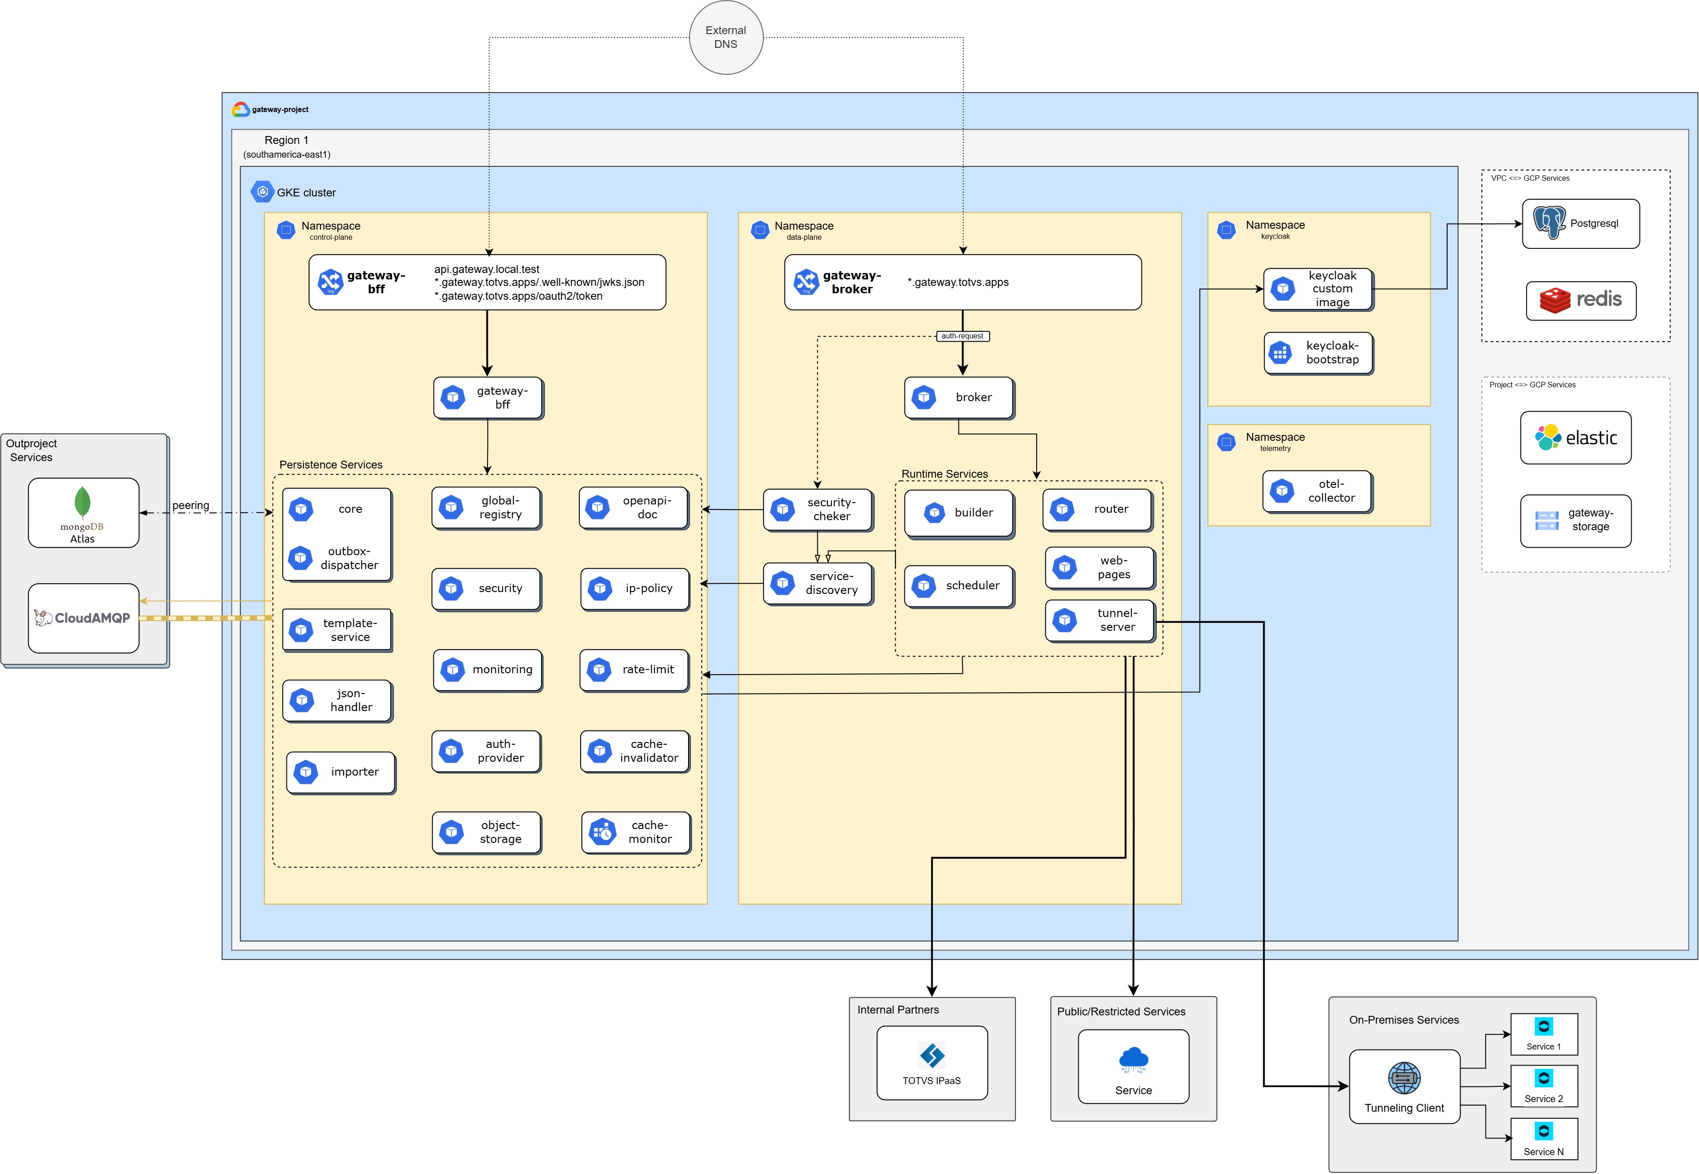Click the tunnel-server pod icon
This screenshot has height=1174, width=1699.
[x=1064, y=620]
